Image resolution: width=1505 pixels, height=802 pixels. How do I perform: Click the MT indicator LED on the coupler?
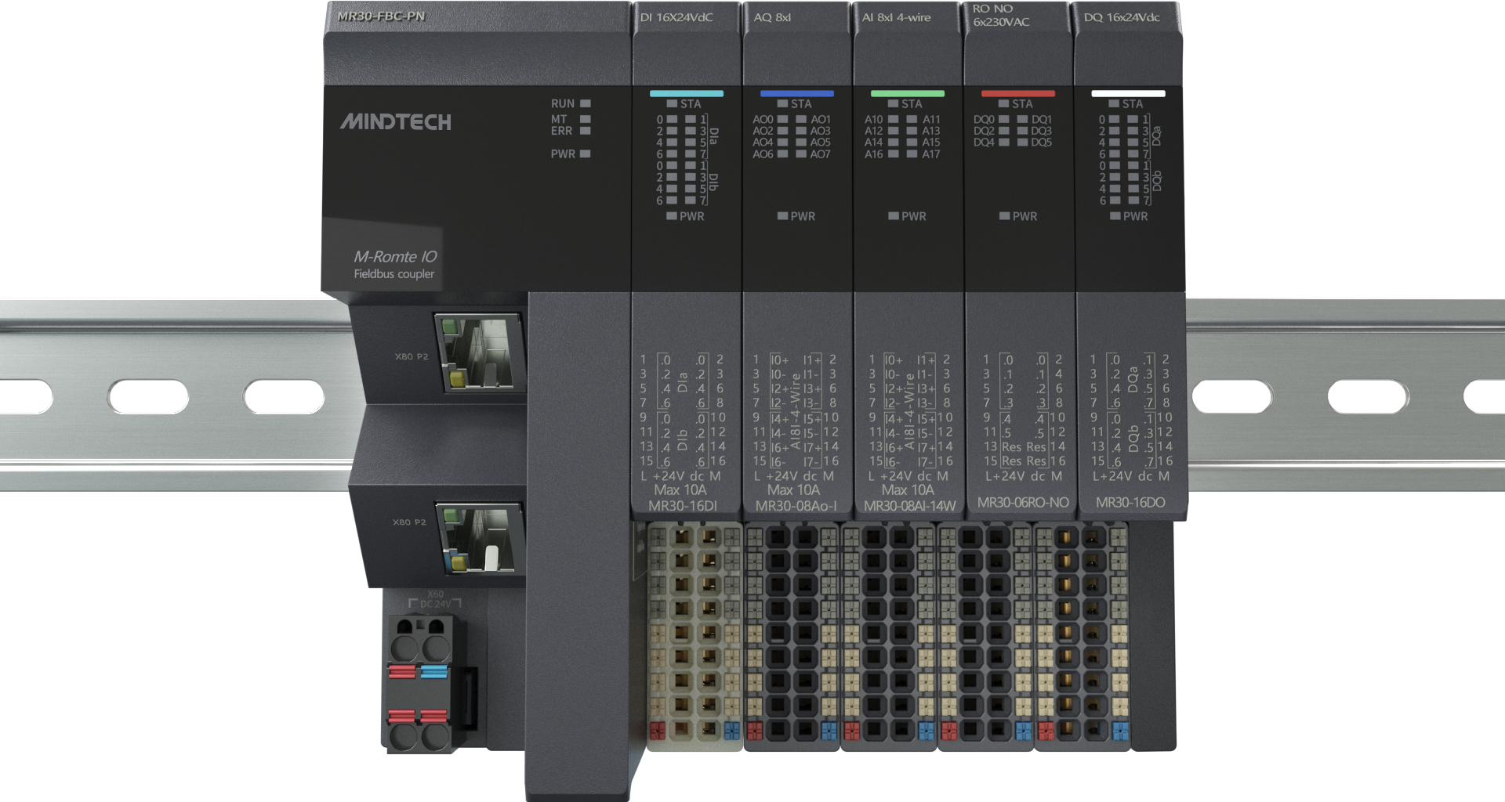tap(585, 119)
